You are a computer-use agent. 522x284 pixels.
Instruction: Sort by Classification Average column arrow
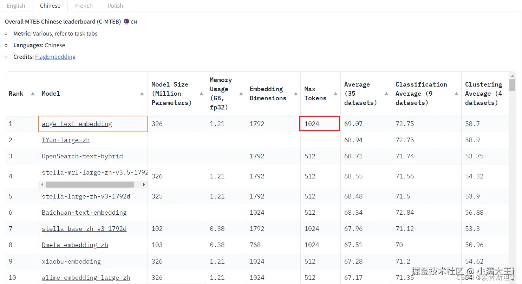click(x=456, y=94)
